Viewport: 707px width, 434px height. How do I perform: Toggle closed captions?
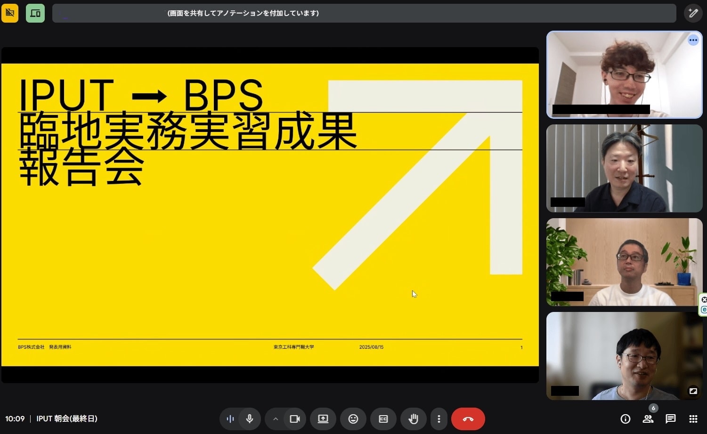383,419
